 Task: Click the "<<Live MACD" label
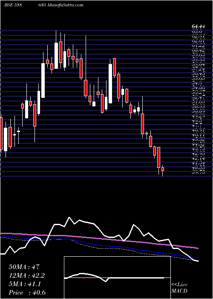179,288
